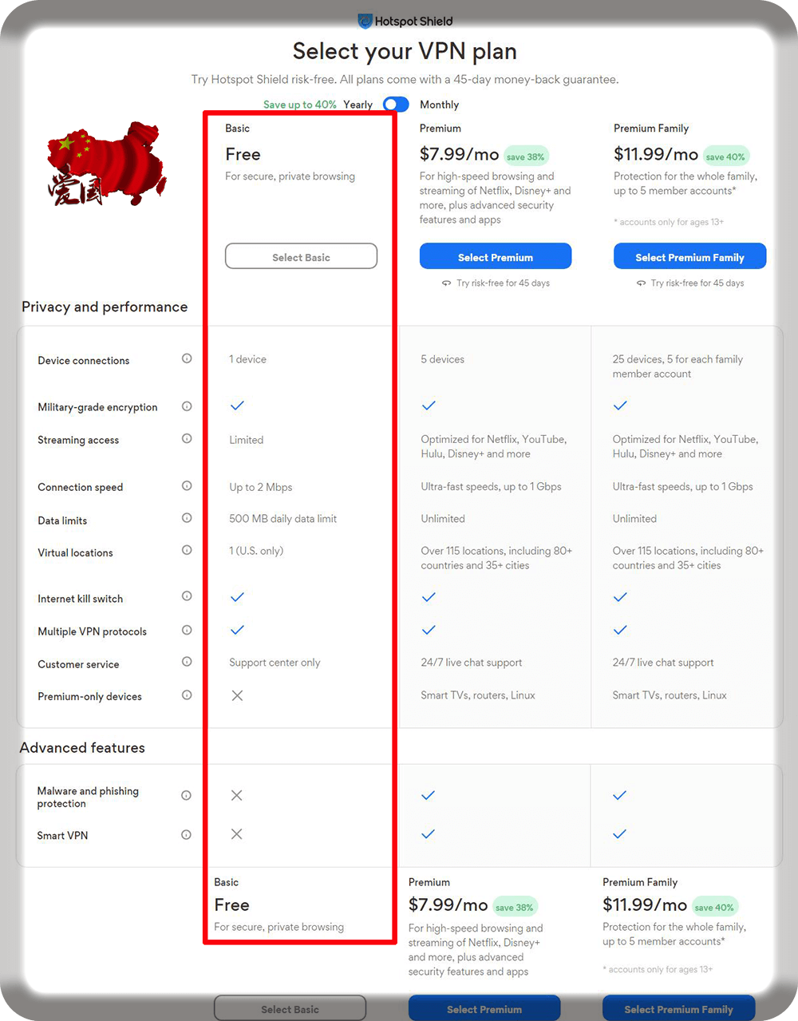
Task: Click the Data limits info icon
Action: coord(187,518)
